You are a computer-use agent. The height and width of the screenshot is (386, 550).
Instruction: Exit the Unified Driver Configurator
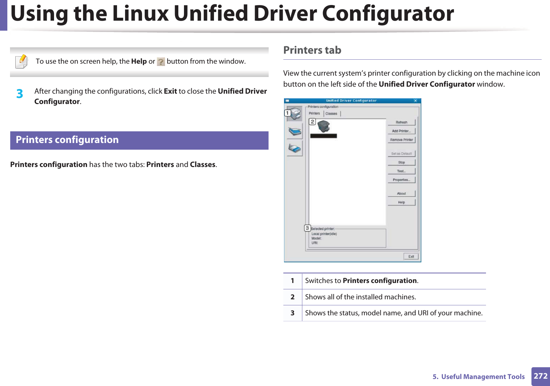pyautogui.click(x=411, y=256)
